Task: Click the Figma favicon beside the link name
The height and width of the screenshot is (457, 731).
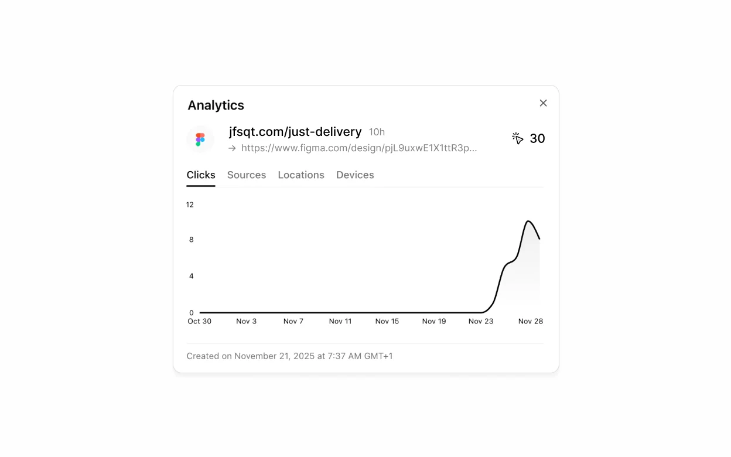Action: [200, 139]
